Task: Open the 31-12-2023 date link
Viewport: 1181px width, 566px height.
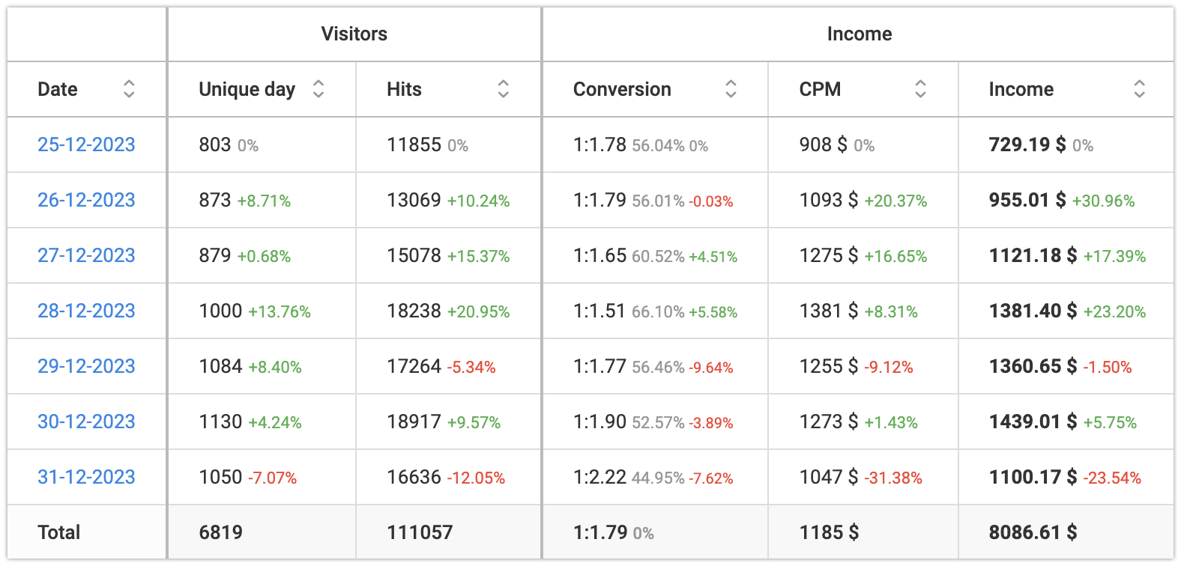Action: click(x=86, y=477)
